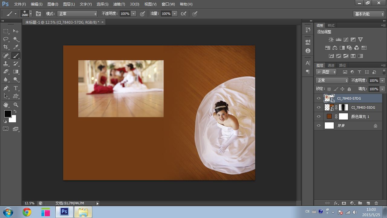The width and height of the screenshot is (387, 218).
Task: Select the Hand tool
Action: [6, 105]
